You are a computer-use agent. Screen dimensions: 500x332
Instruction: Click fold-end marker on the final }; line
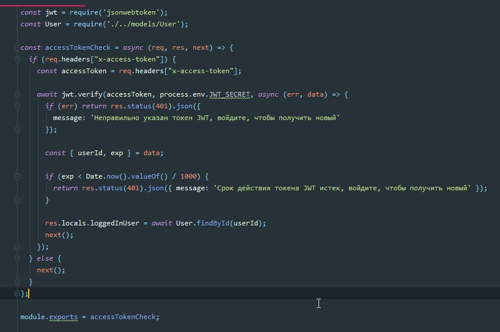[17, 293]
